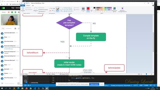Open the File tab in Paint
The width and height of the screenshot is (160, 90).
(23, 5)
